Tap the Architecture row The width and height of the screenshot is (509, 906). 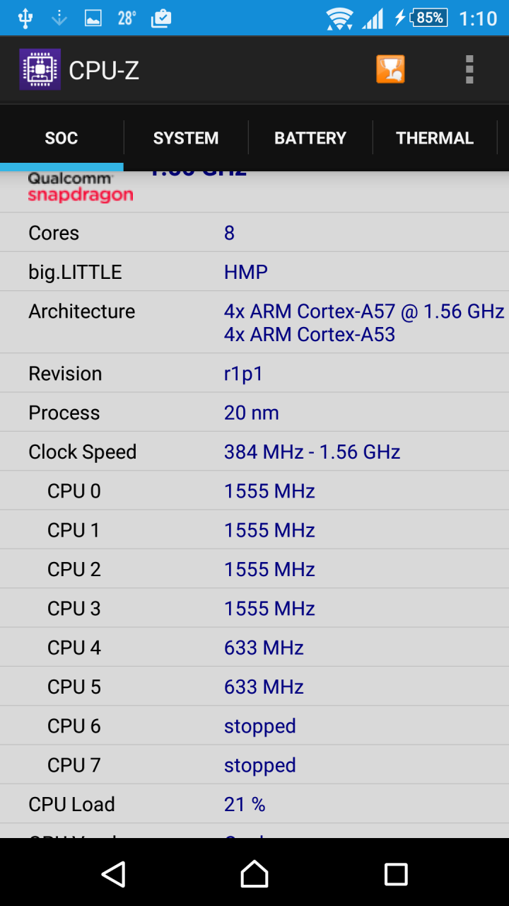255,322
